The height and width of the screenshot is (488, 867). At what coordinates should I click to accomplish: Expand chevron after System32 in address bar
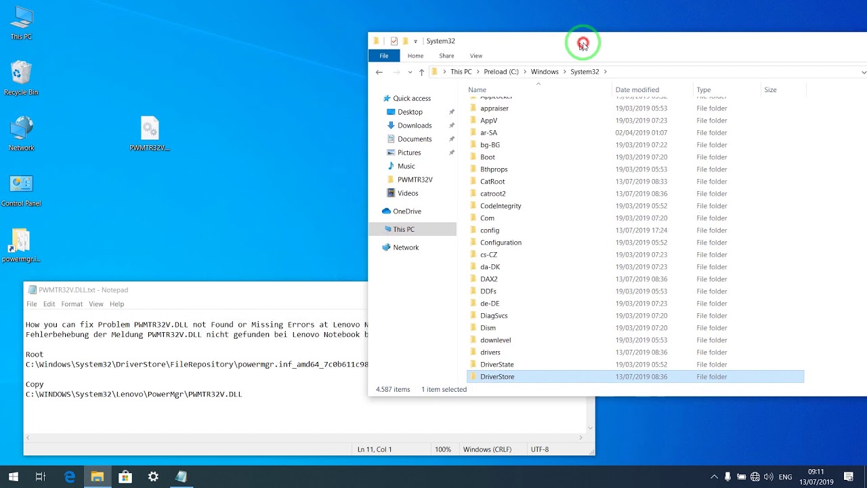606,72
